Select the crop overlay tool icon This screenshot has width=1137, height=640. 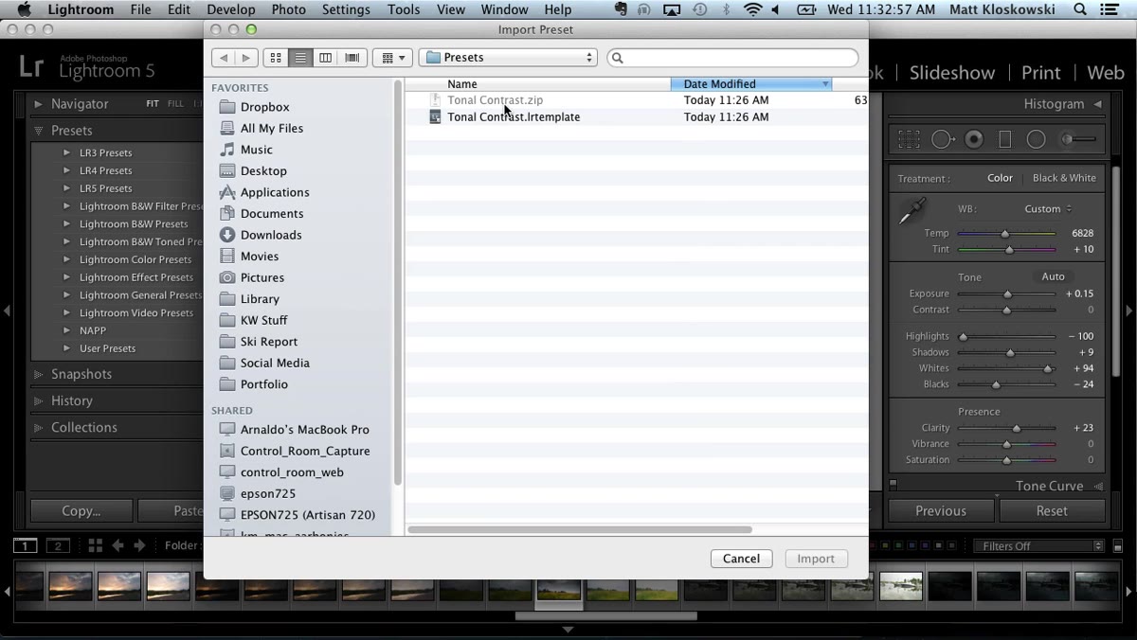click(x=909, y=139)
